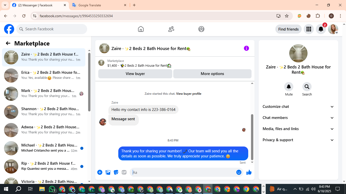Open the Mark conversation

click(x=44, y=94)
